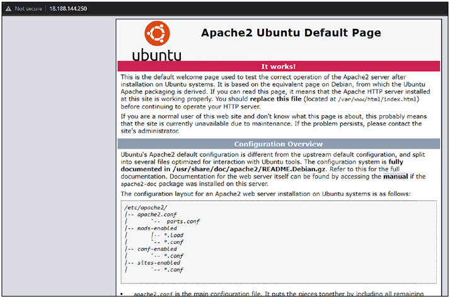The image size is (450, 298).
Task: Click '*.conf' under sites-enabled
Action: pyautogui.click(x=173, y=270)
